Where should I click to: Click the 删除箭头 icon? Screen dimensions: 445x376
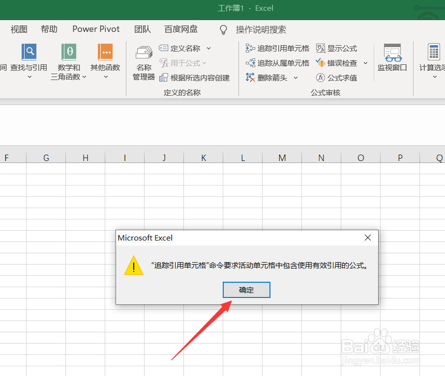[x=250, y=78]
